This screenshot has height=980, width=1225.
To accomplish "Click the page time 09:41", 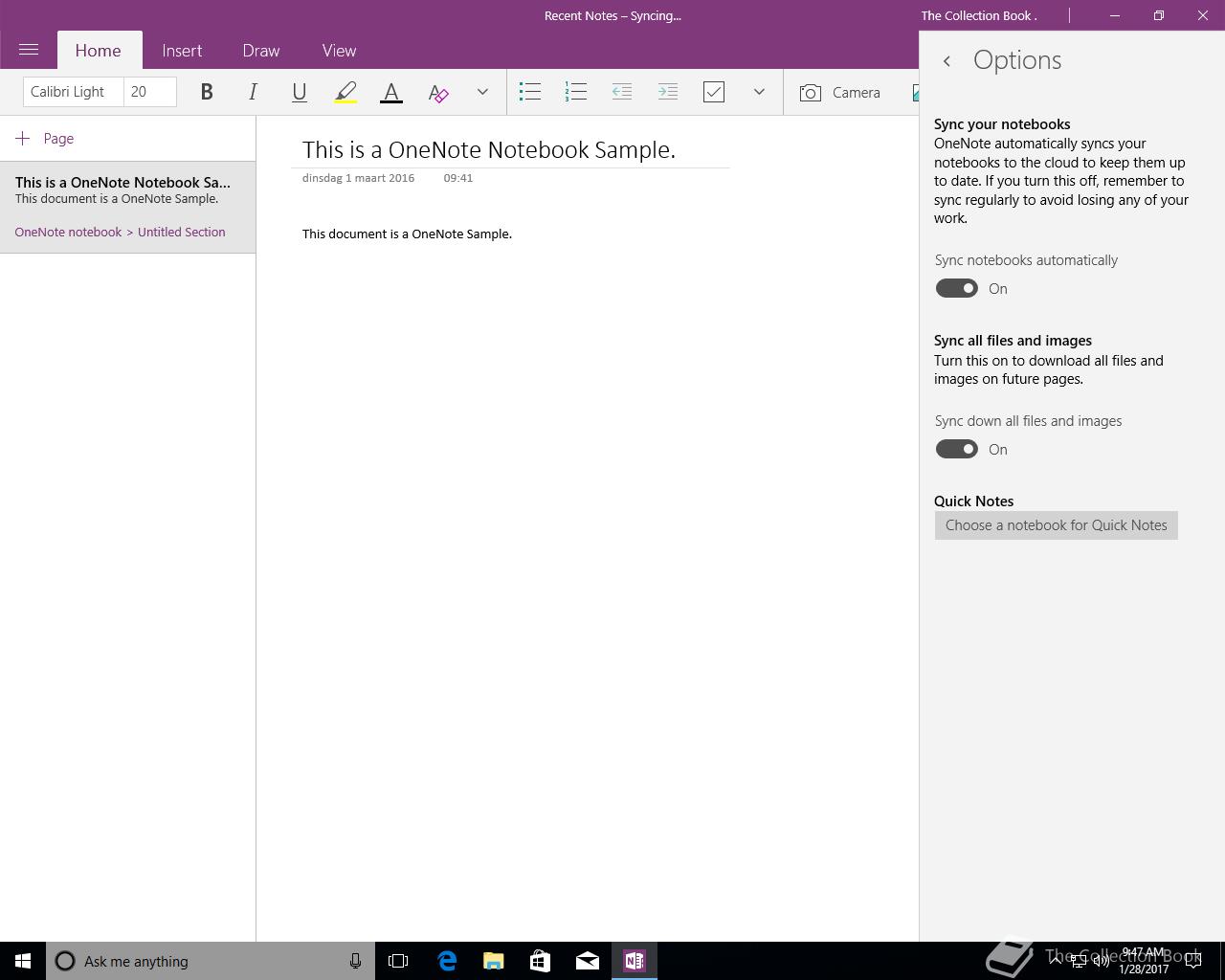I will point(458,178).
